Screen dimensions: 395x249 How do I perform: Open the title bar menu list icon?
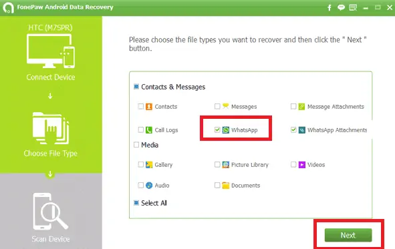pos(353,7)
